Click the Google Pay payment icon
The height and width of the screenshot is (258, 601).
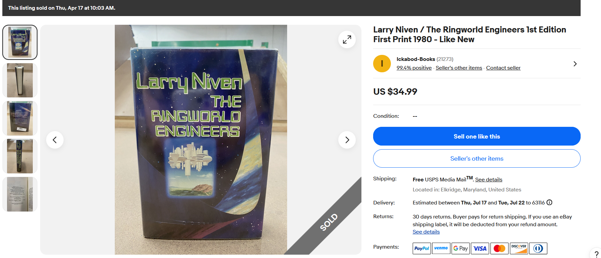click(x=460, y=248)
